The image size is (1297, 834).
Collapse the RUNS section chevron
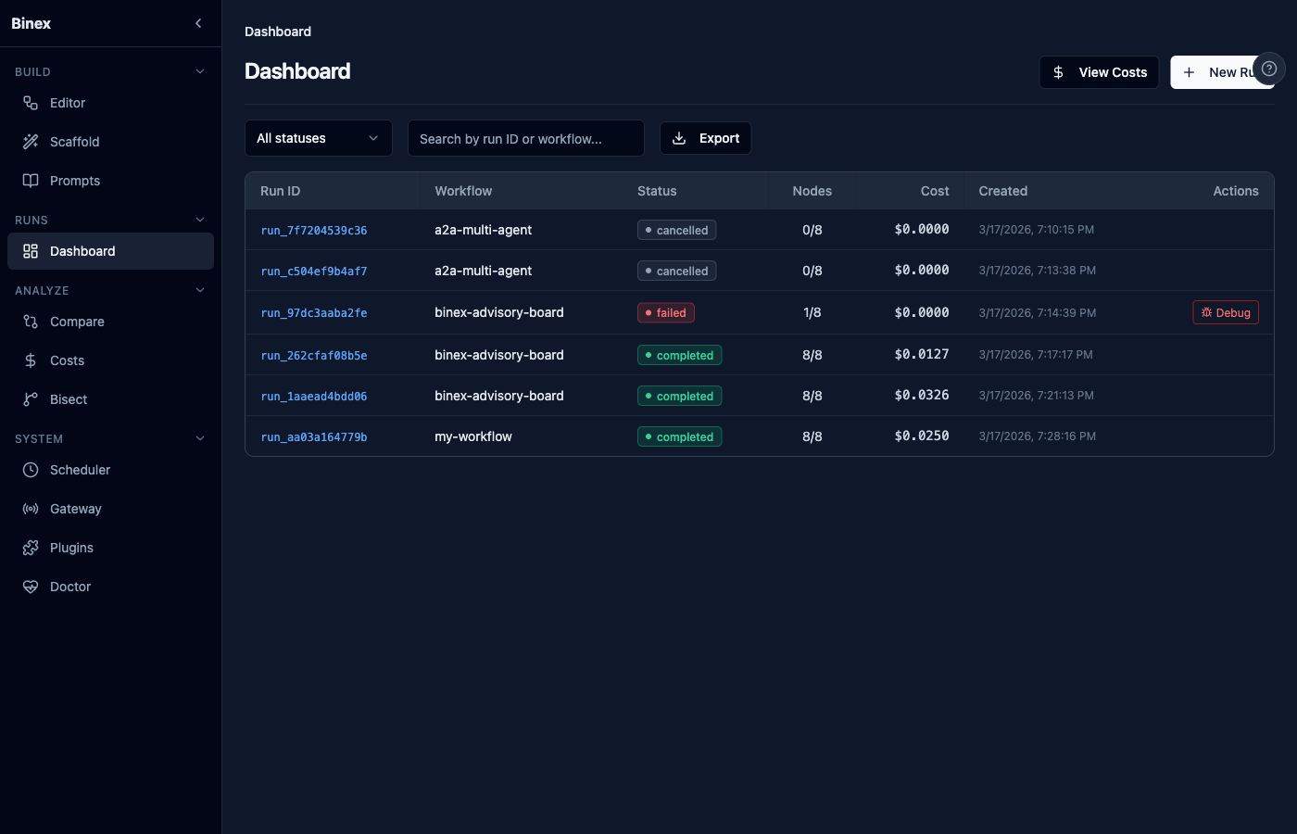click(x=200, y=220)
